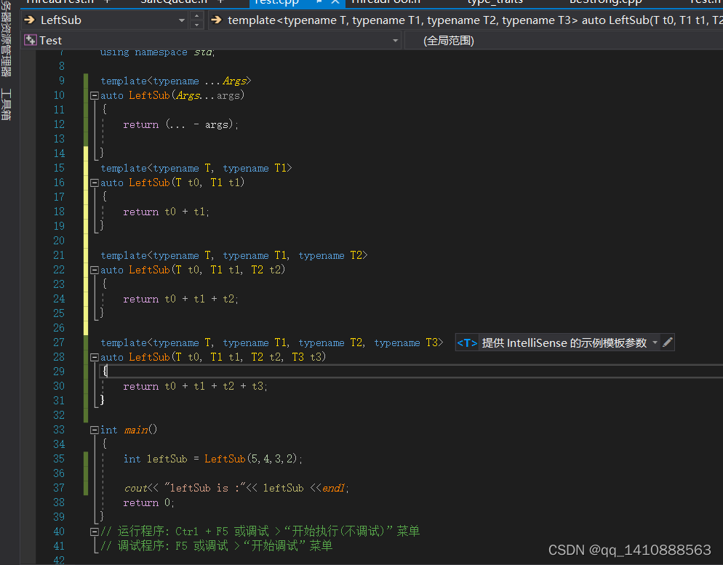The height and width of the screenshot is (565, 723).
Task: Click the T2 t2 parameter on line 22
Action: (x=265, y=270)
